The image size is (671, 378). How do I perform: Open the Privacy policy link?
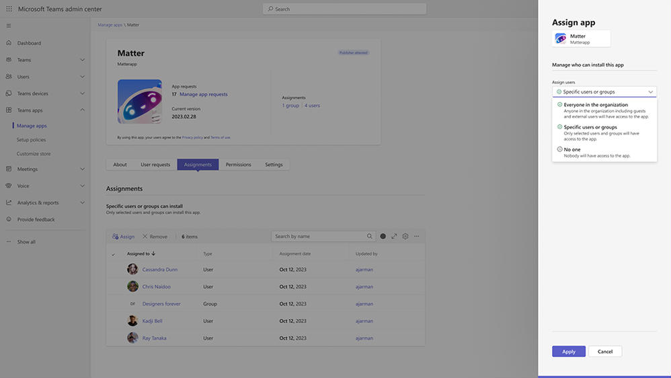coord(192,137)
